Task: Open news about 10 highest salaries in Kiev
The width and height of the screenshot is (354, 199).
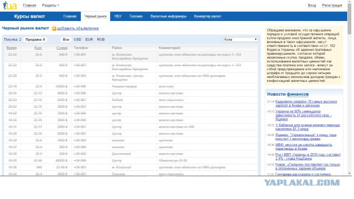Action: pos(306,103)
